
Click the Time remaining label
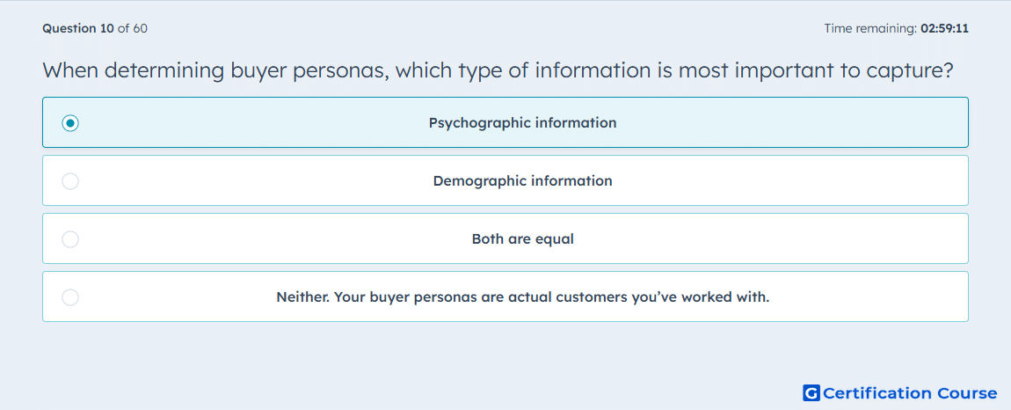pos(870,28)
